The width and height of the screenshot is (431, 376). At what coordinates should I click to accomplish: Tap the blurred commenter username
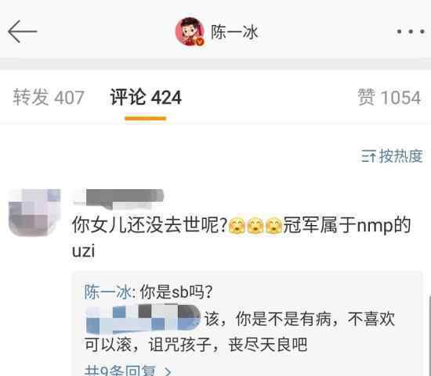(x=119, y=199)
